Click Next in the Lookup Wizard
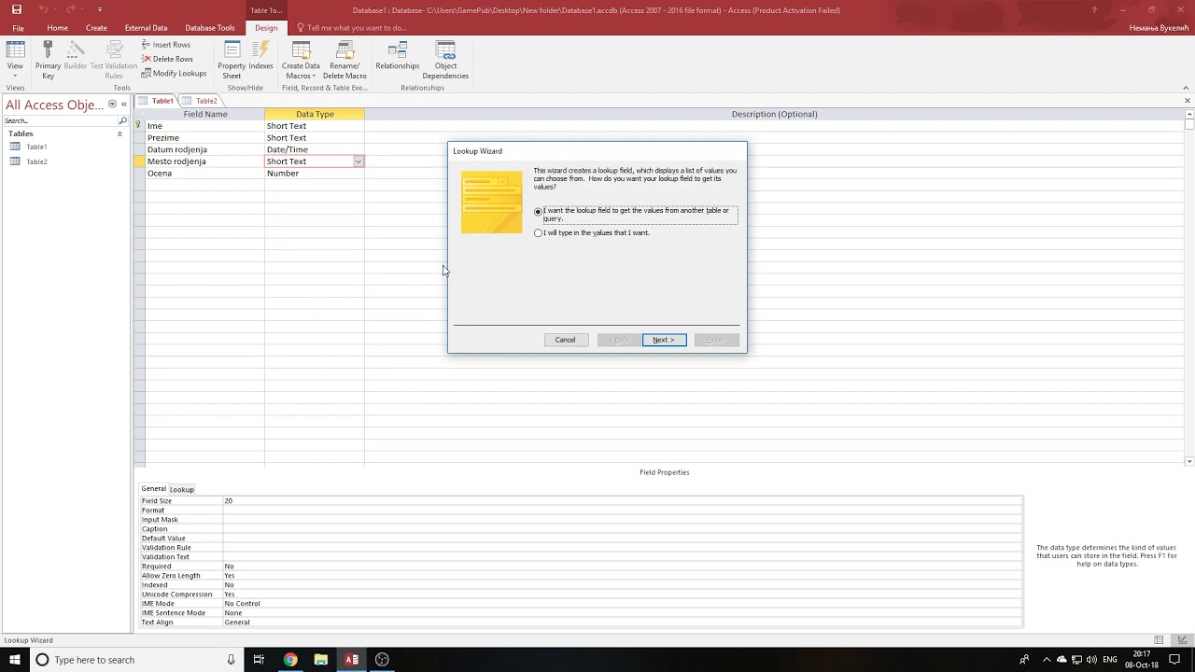Viewport: 1195px width, 672px height. [664, 340]
